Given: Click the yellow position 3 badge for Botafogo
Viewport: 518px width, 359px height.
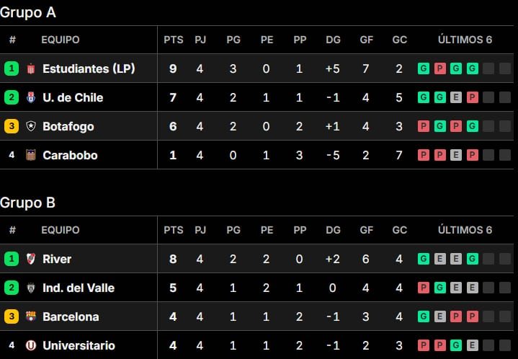Looking at the screenshot, I should point(12,126).
